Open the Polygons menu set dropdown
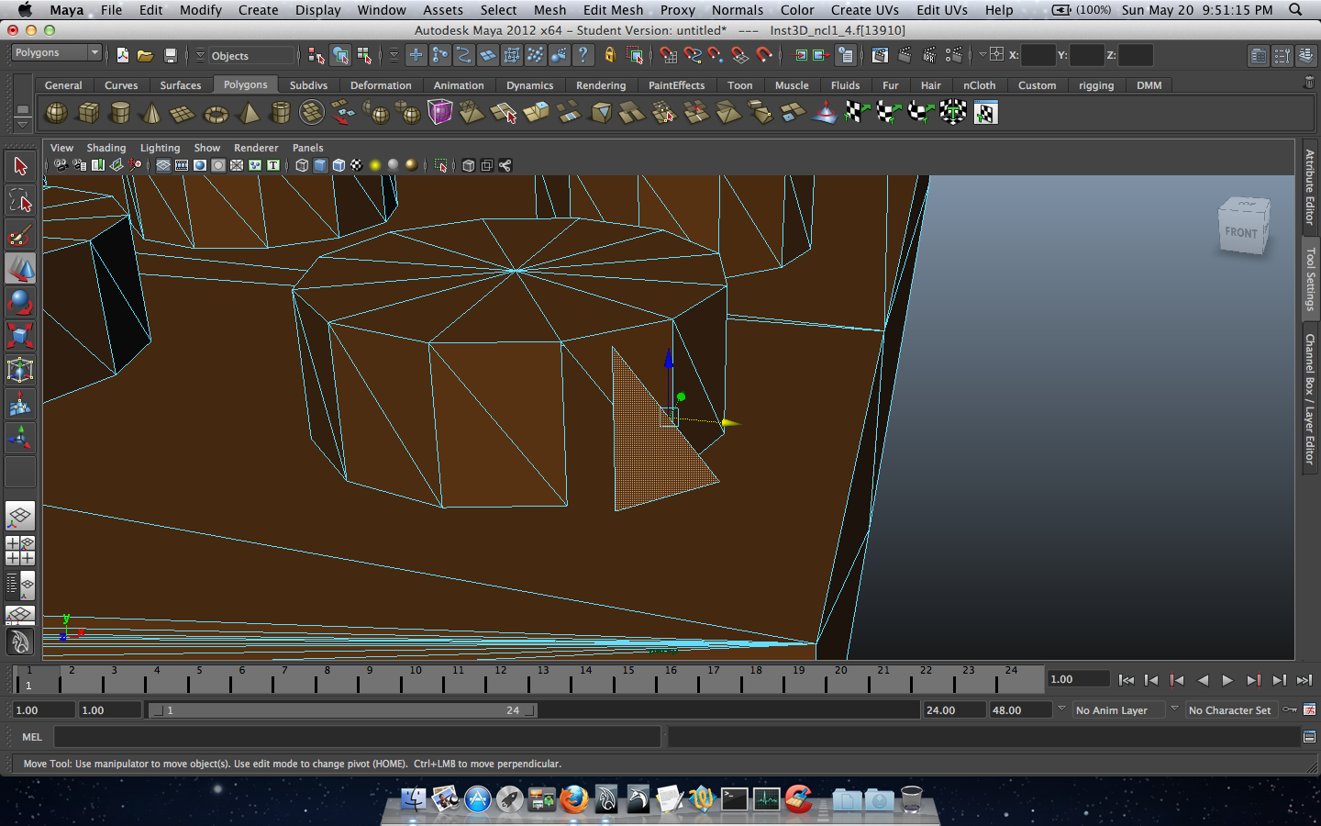Viewport: 1321px width, 826px height. [56, 53]
